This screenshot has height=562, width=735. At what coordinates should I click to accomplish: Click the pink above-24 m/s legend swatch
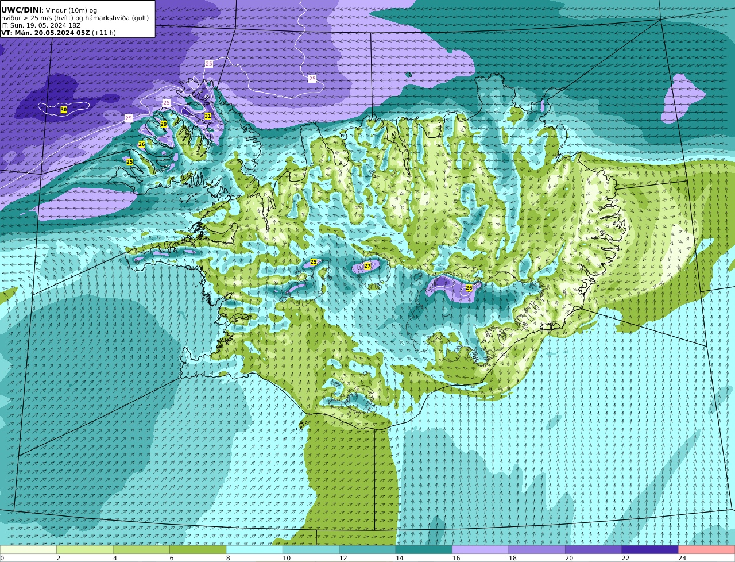click(x=707, y=550)
